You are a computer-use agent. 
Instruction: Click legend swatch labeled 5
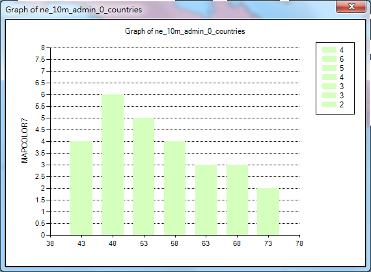(x=329, y=68)
